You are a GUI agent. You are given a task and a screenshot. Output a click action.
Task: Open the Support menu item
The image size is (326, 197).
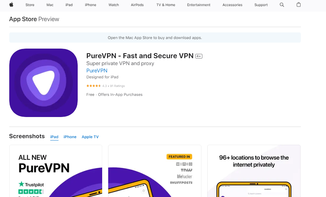[x=261, y=5]
